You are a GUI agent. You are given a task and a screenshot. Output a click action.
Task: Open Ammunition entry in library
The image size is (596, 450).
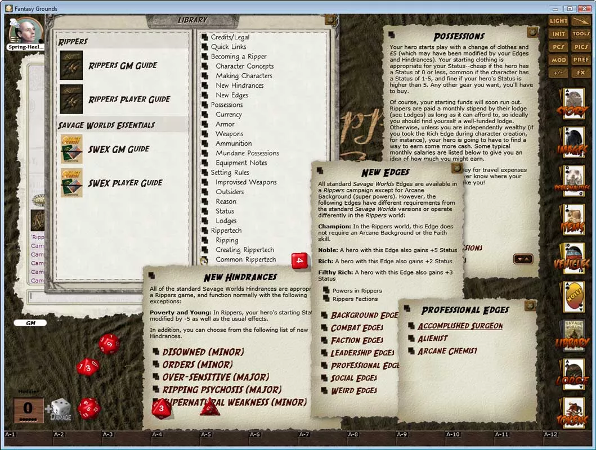click(x=234, y=143)
